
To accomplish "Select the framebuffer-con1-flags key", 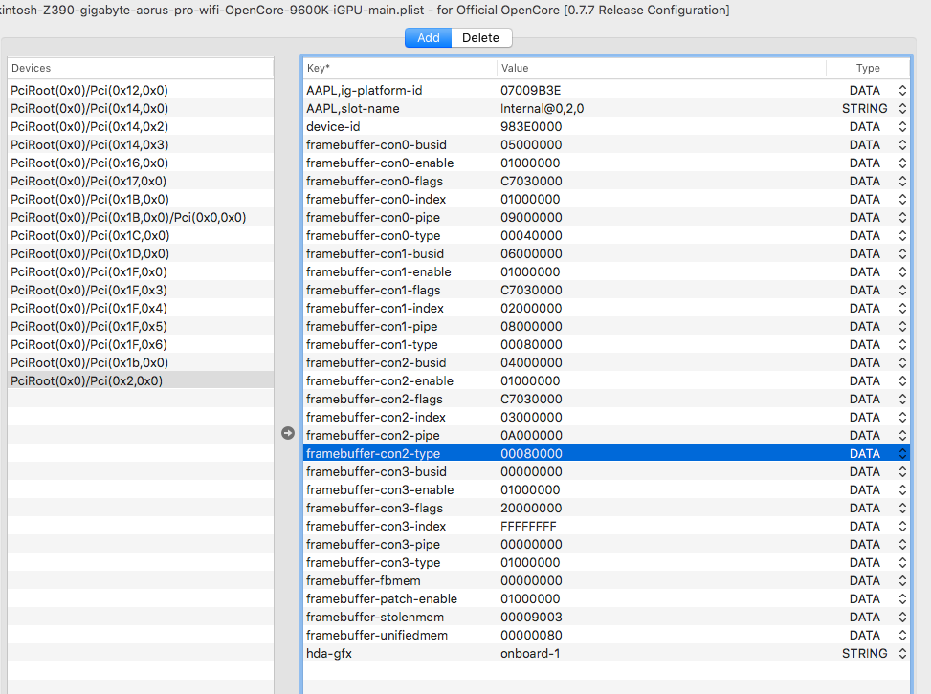I will tap(373, 290).
